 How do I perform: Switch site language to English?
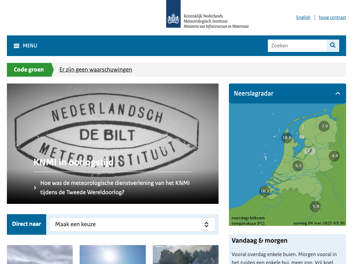pos(303,17)
